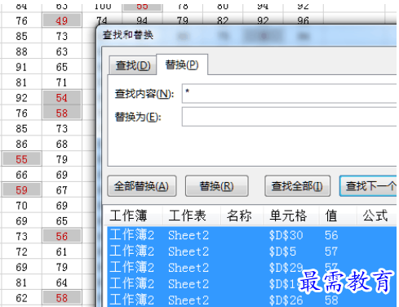Screen dimensions: 399x307
Task: Select result row for cell $D$5
Action: click(x=251, y=251)
